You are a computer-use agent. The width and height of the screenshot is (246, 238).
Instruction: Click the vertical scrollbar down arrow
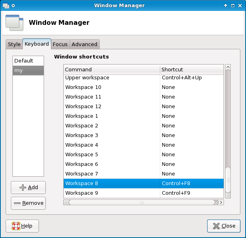coord(228,196)
